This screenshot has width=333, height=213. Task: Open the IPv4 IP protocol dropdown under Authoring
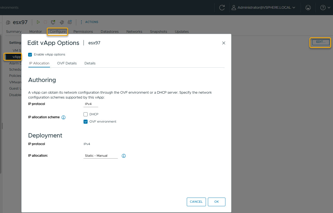[91, 104]
